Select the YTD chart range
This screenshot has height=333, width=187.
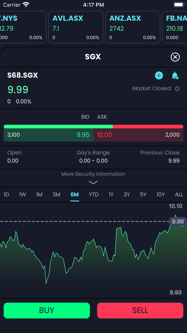click(94, 195)
